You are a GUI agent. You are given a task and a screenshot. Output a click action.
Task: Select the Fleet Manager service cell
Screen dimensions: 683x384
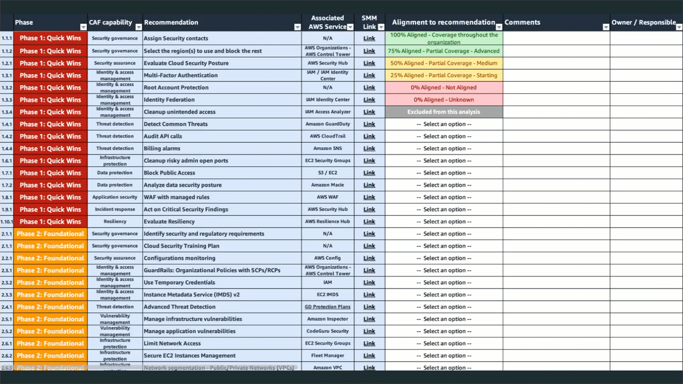328,355
